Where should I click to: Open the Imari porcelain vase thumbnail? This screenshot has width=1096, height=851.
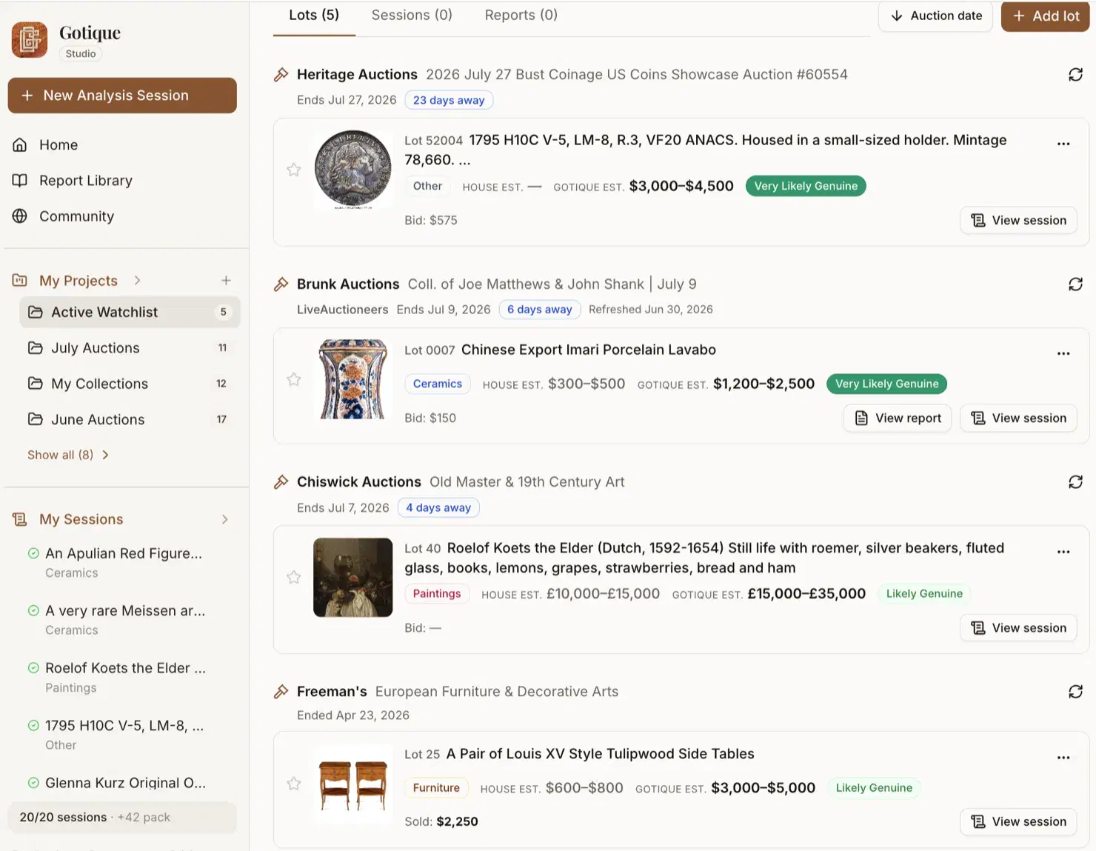tap(353, 379)
